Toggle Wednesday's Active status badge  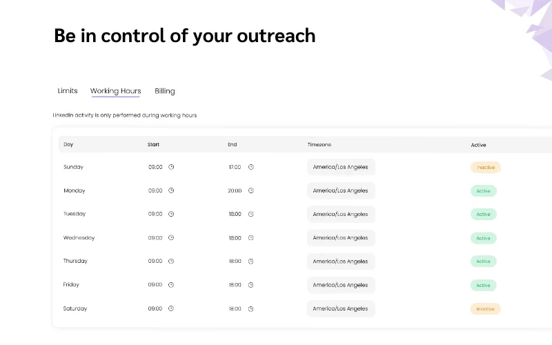point(484,238)
